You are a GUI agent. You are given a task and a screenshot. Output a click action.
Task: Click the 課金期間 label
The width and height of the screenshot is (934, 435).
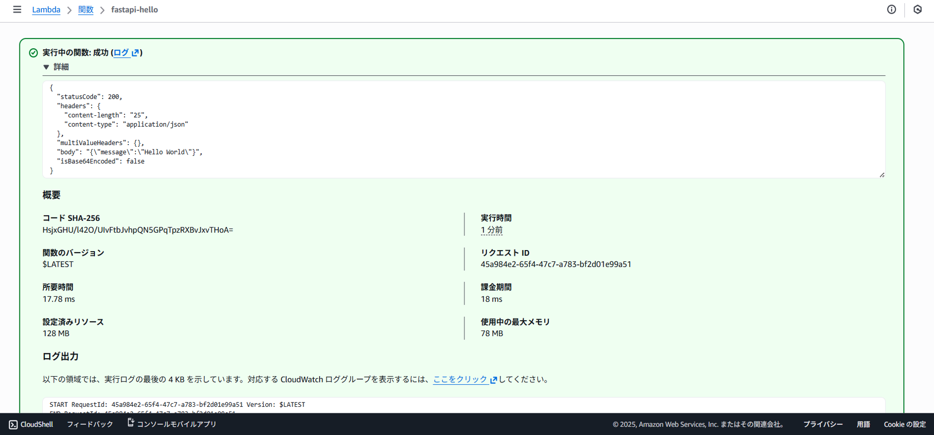tap(496, 287)
